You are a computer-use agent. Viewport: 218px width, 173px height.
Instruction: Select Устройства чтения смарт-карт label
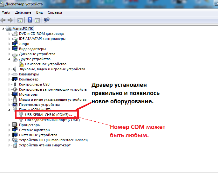(45, 145)
